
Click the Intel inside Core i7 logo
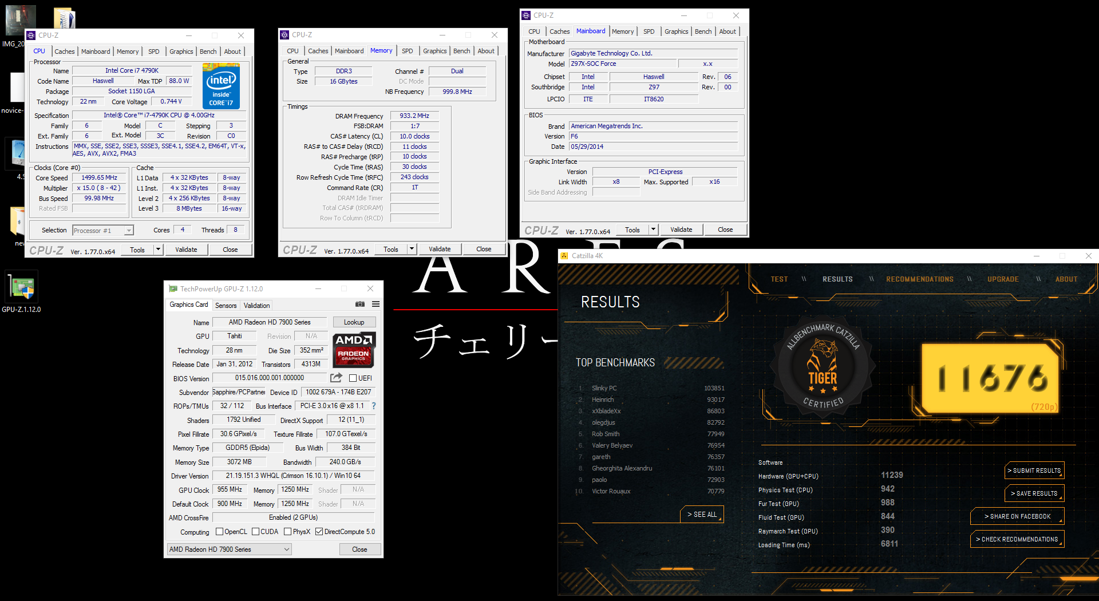pyautogui.click(x=221, y=86)
